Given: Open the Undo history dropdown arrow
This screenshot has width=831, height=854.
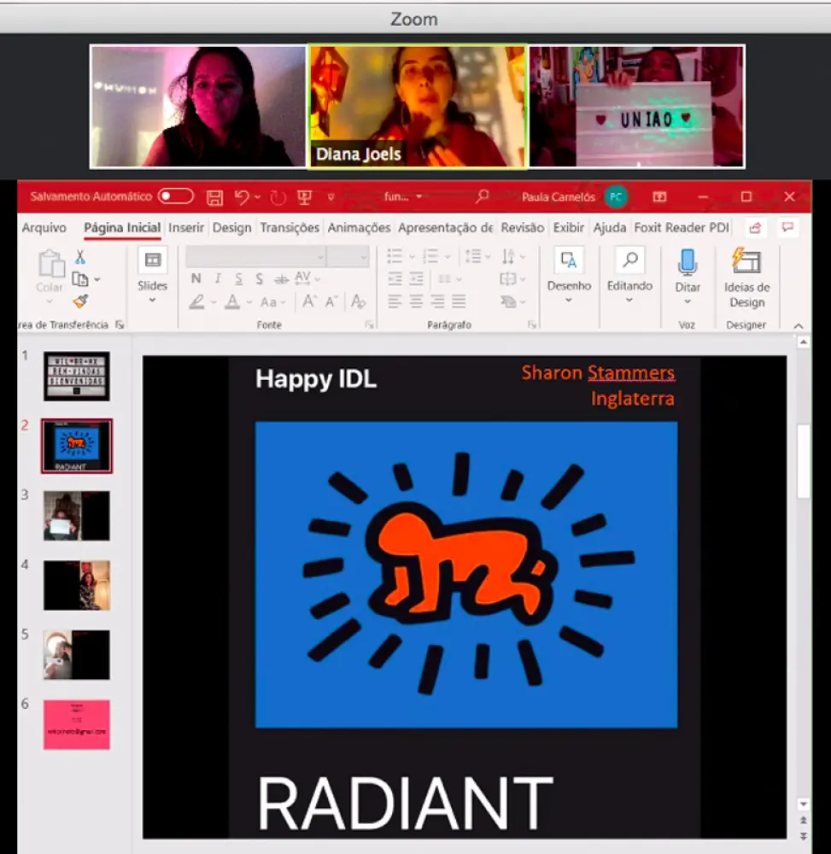Looking at the screenshot, I should coord(258,197).
